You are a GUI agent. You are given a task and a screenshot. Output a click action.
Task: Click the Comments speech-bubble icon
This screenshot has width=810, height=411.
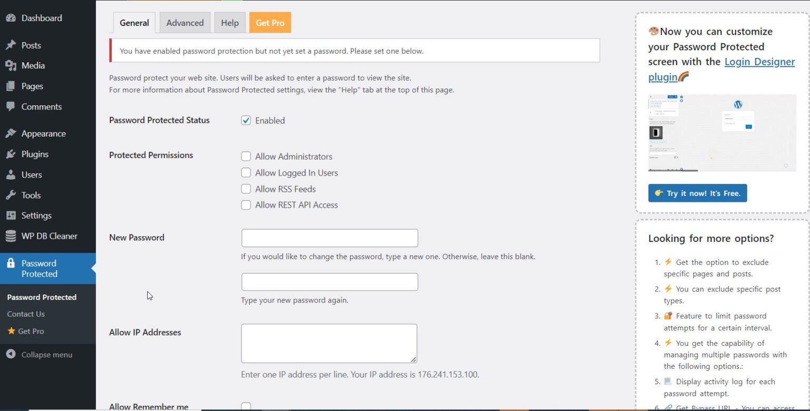[12, 107]
